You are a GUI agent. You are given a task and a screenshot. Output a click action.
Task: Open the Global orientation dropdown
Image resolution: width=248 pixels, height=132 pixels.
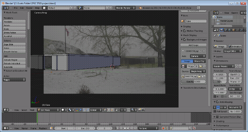(96, 110)
